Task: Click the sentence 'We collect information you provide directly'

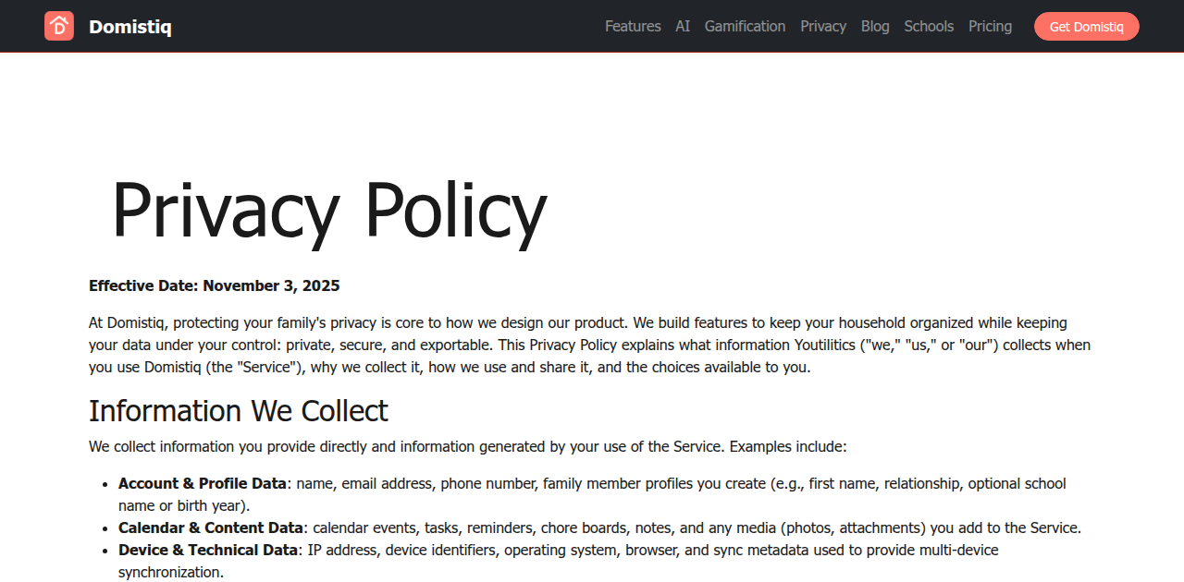Action: pyautogui.click(x=468, y=446)
